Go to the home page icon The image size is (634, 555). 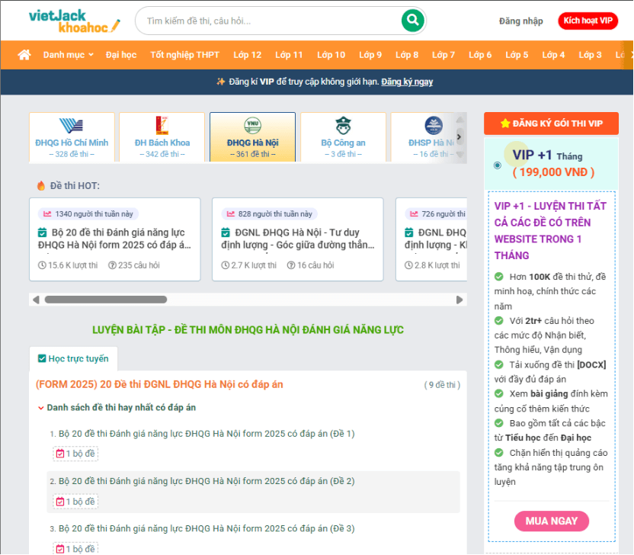tap(24, 55)
